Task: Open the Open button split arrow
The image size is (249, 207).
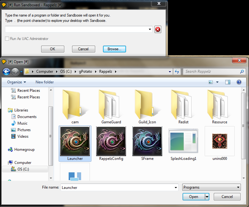Action: 207,197
